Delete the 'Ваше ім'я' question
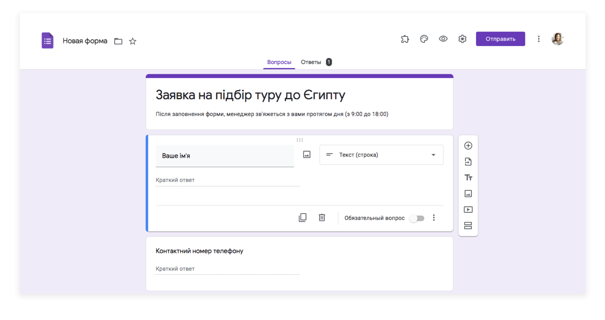This screenshot has width=605, height=320. [x=322, y=217]
